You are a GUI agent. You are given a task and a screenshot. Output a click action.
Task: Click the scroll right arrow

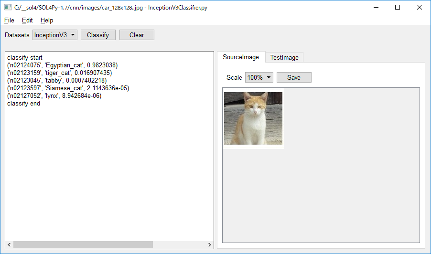(x=209, y=244)
